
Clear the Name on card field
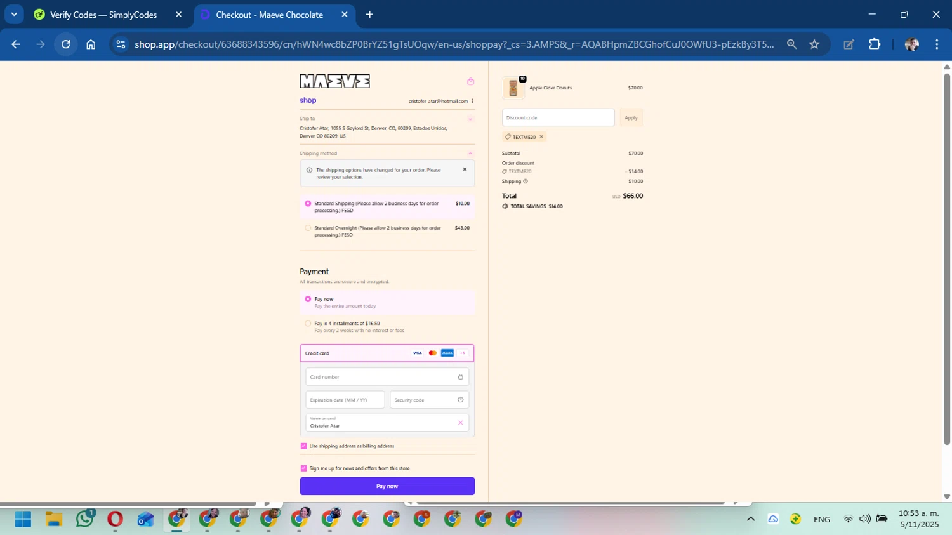coord(461,423)
